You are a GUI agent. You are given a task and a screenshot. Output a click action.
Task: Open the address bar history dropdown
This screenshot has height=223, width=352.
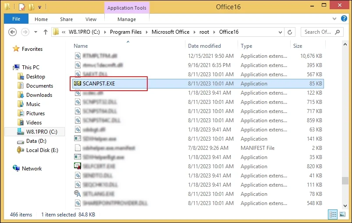(280, 32)
